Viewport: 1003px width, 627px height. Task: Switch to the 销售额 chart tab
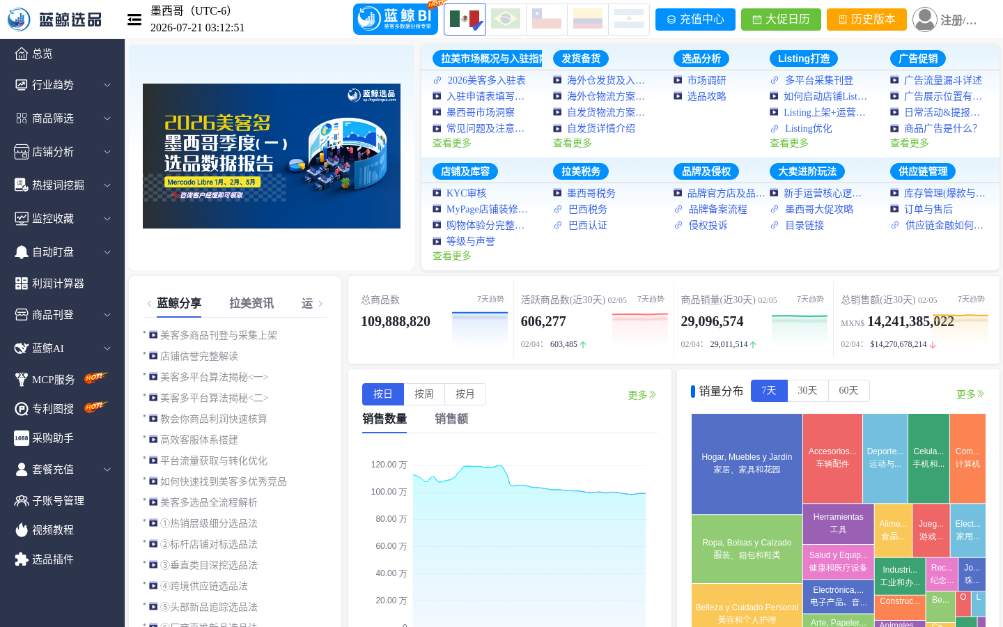451,419
